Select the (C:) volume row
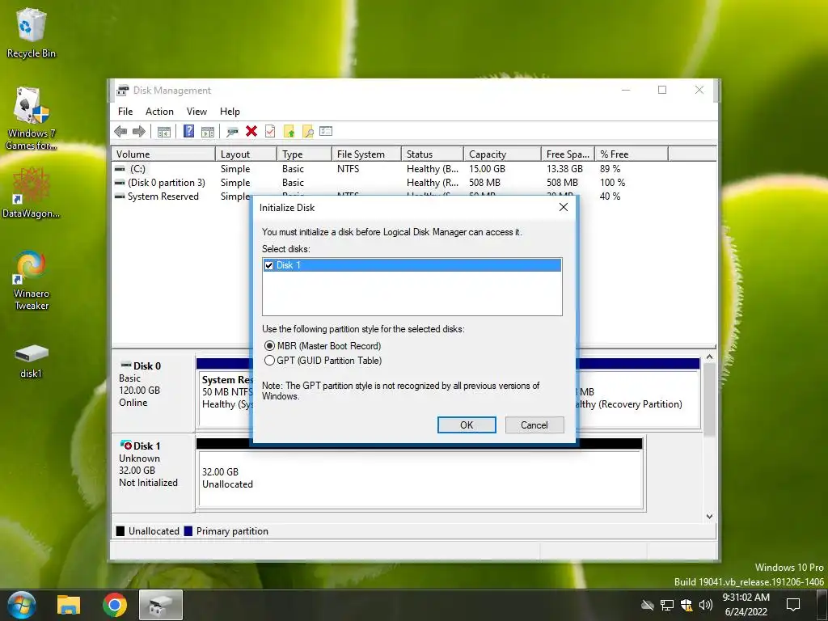Image resolution: width=828 pixels, height=621 pixels. (414, 169)
